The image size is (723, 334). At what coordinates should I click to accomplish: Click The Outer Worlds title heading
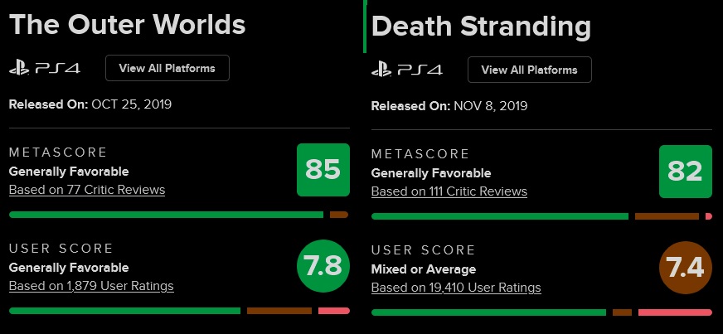127,24
